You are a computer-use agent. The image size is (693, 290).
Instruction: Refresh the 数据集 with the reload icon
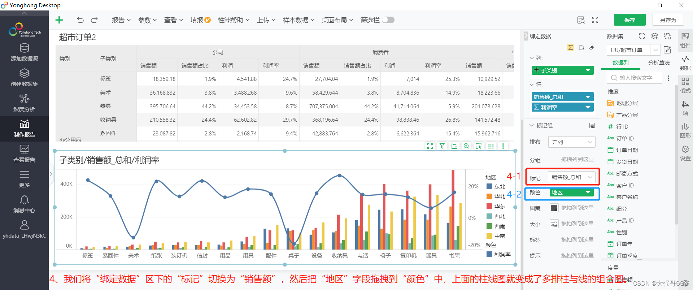coord(642,36)
